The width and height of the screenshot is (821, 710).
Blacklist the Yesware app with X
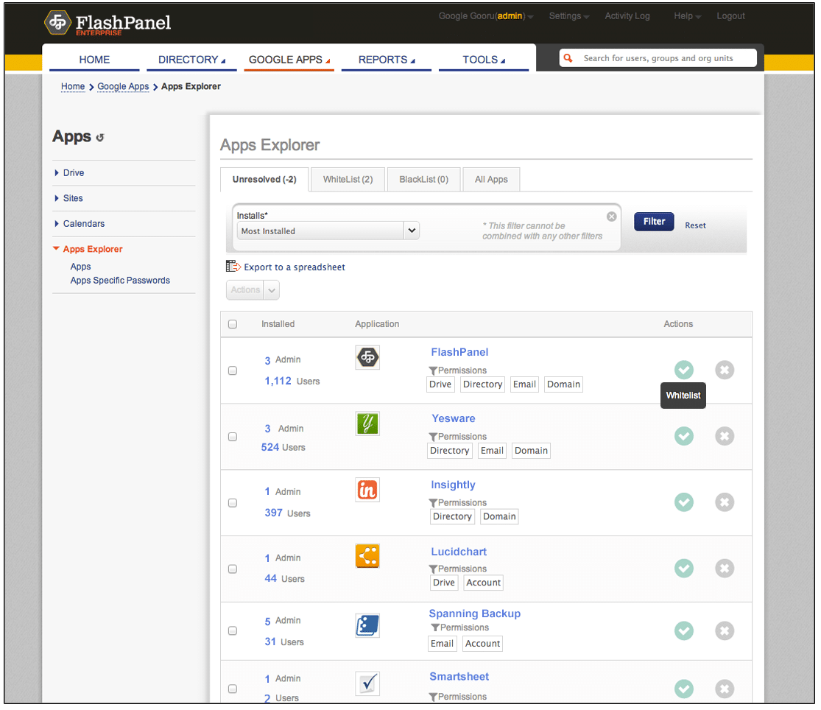tap(725, 436)
